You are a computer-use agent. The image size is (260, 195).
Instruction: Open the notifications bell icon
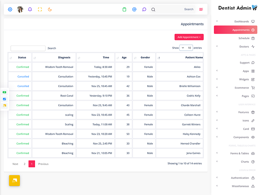click(x=30, y=9)
